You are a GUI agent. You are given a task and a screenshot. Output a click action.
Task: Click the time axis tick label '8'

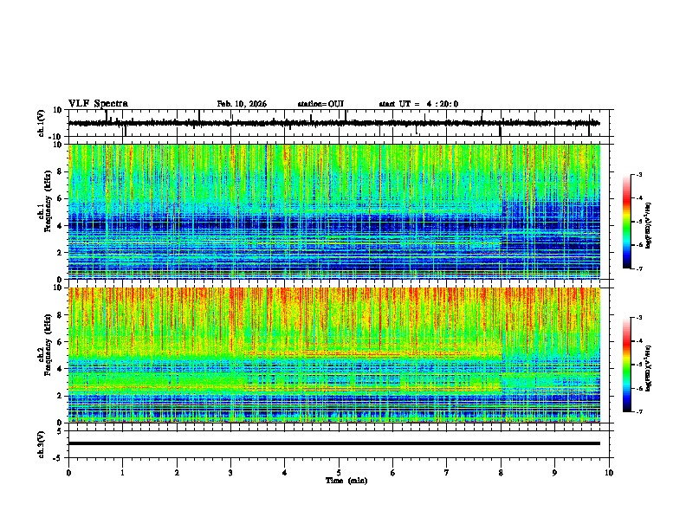pos(501,473)
